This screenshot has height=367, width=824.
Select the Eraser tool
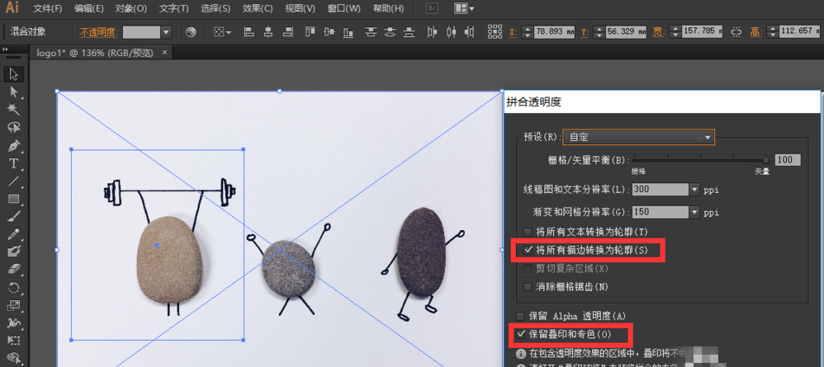14,270
